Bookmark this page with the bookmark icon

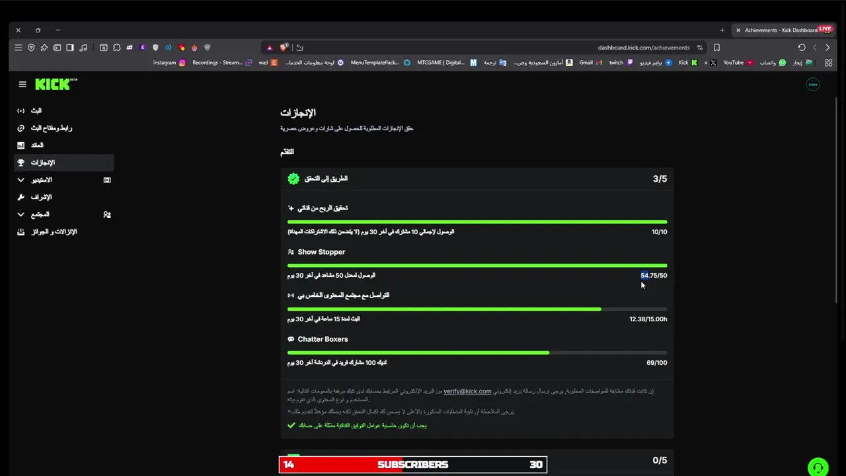pyautogui.click(x=716, y=48)
